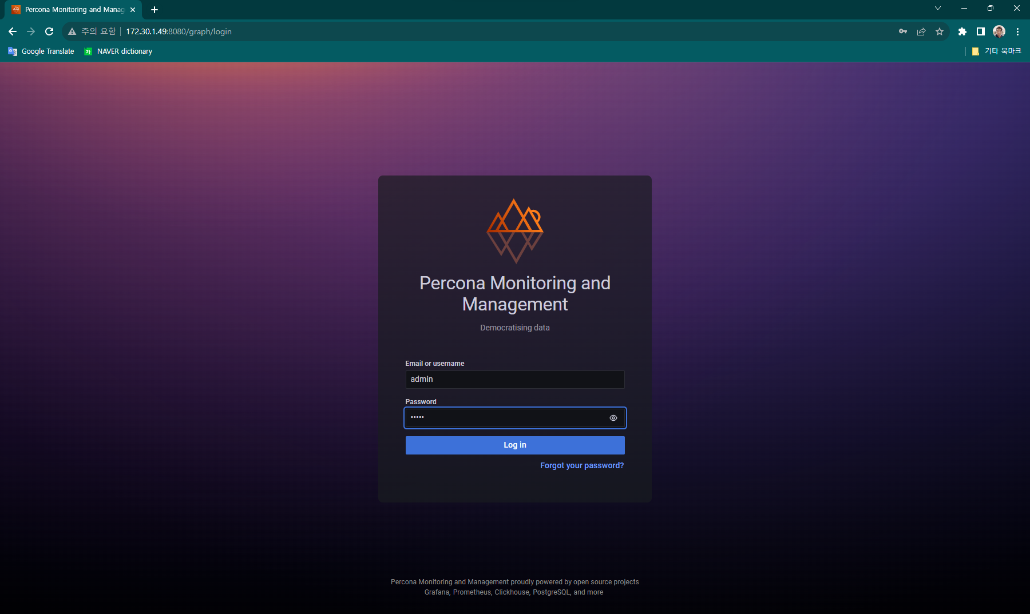Click the not-secure warning triangle icon
Viewport: 1030px width, 614px height.
tap(72, 31)
